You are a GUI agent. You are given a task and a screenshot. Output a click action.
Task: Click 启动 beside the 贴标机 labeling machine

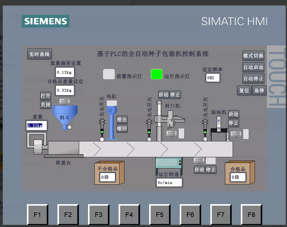coord(234,114)
